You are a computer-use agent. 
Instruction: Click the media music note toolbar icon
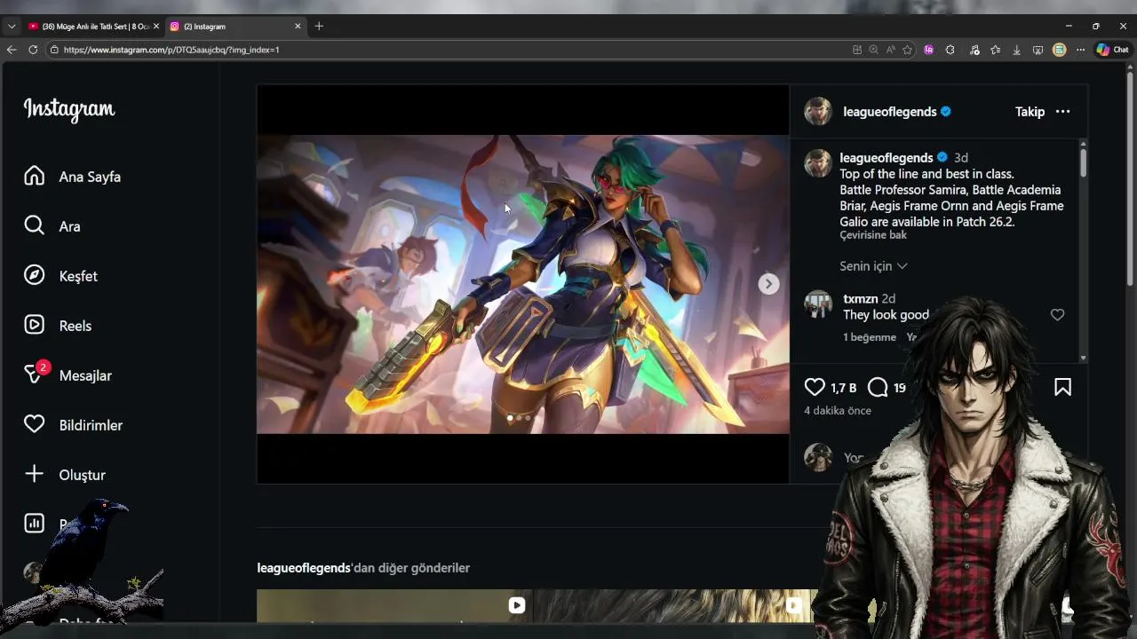(974, 50)
